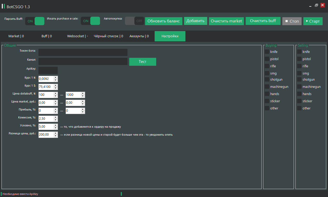Switch to the Чёрный список tab
The image size is (328, 197).
(x=108, y=36)
